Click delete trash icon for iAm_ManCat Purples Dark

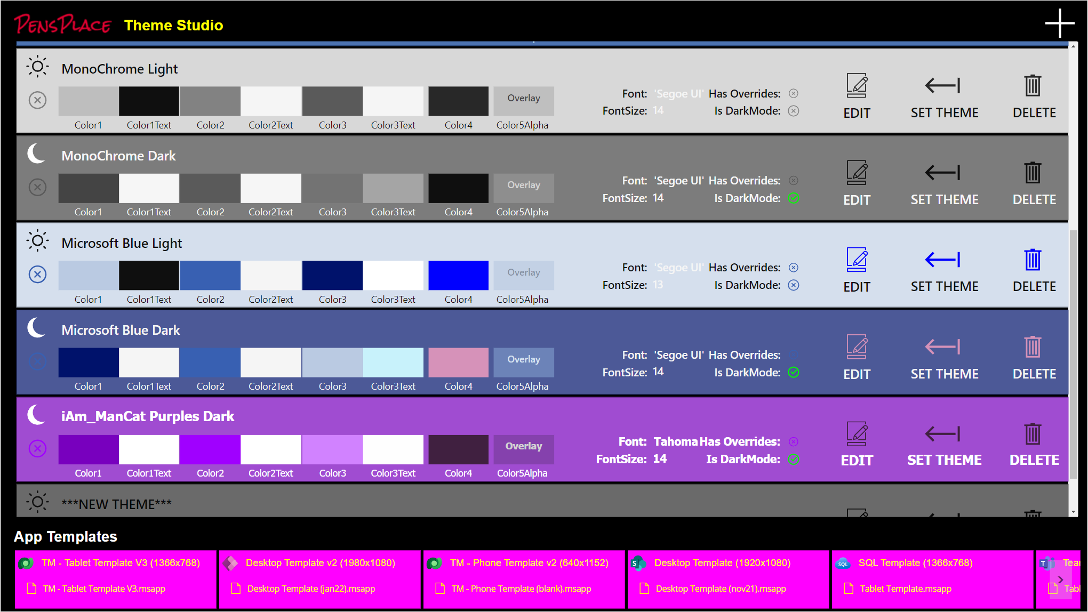click(1033, 434)
